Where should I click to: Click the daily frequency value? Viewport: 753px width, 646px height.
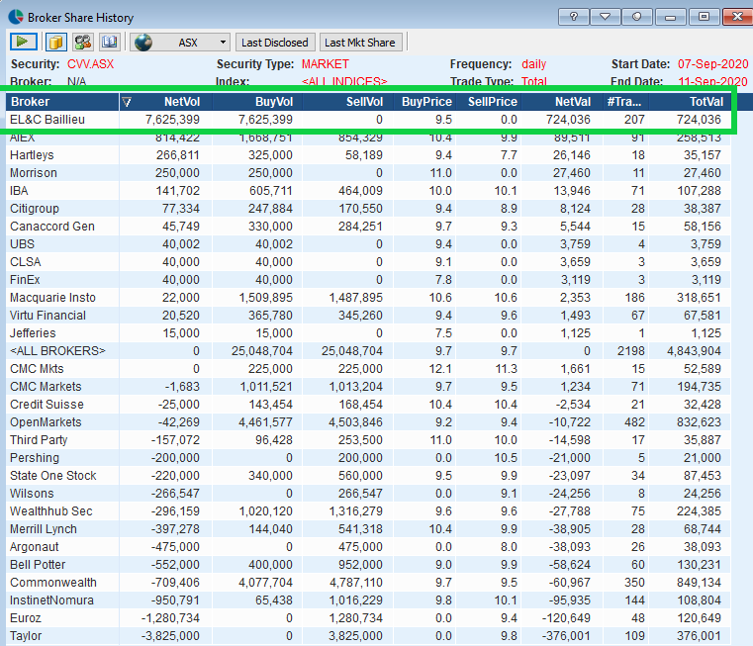tap(534, 64)
